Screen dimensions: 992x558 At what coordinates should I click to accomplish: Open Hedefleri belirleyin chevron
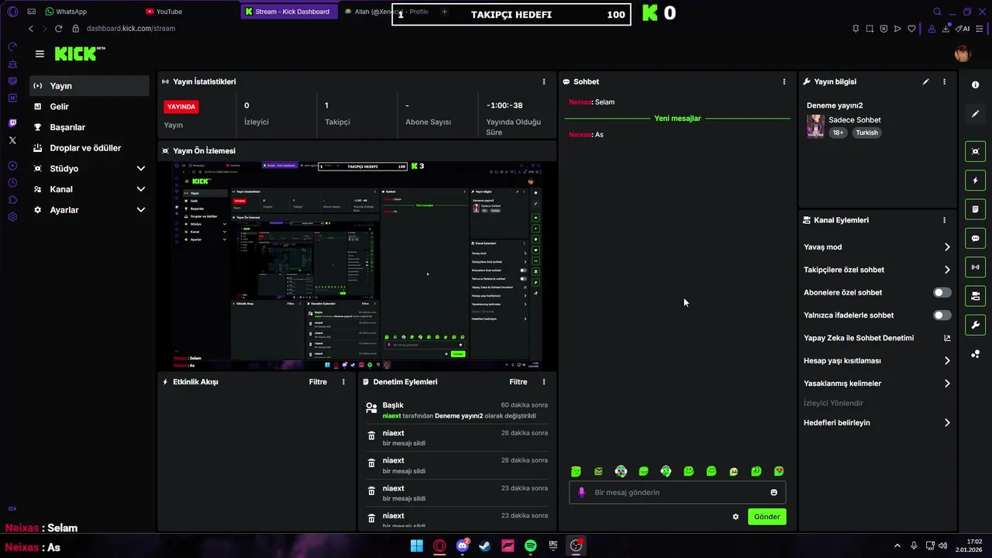(x=946, y=423)
